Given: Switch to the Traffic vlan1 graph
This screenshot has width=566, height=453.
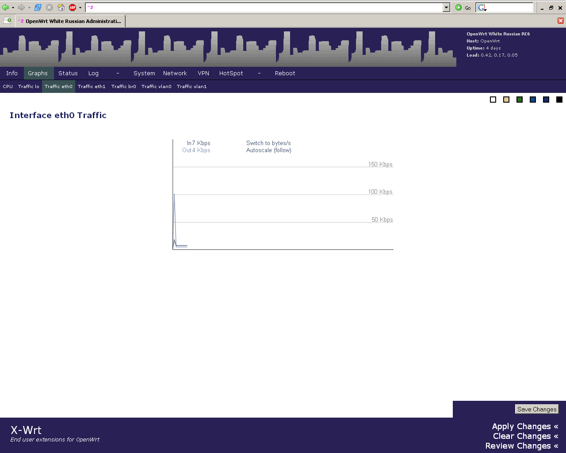Looking at the screenshot, I should pyautogui.click(x=192, y=87).
